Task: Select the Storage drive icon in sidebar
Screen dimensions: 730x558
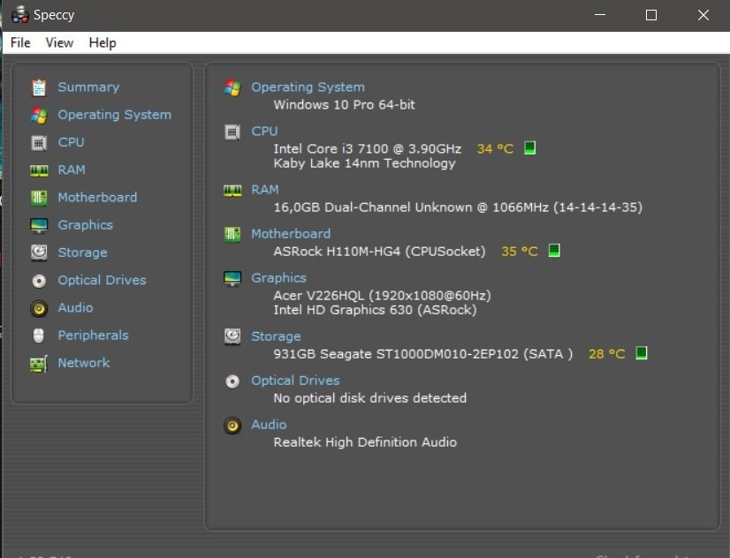Action: (x=39, y=253)
